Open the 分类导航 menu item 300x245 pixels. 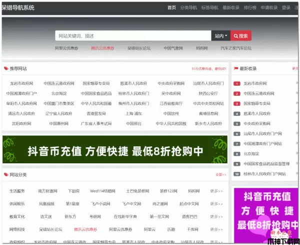[188, 8]
